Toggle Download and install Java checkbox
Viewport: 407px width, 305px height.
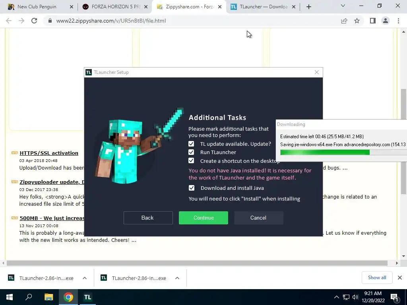tap(192, 188)
